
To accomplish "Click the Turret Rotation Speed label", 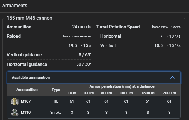I will pyautogui.click(x=118, y=27).
